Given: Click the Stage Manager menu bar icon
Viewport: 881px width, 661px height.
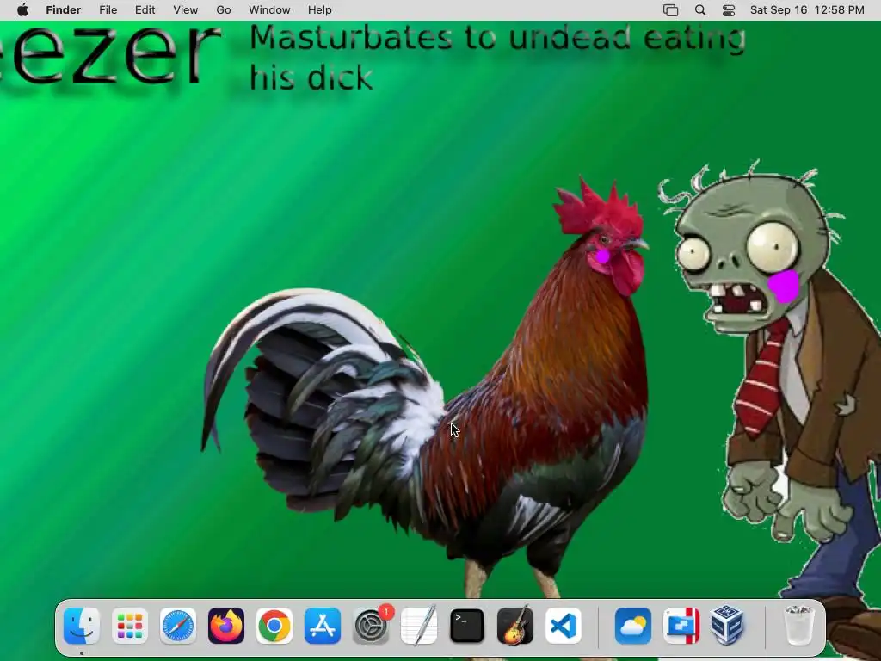Looking at the screenshot, I should click(671, 10).
